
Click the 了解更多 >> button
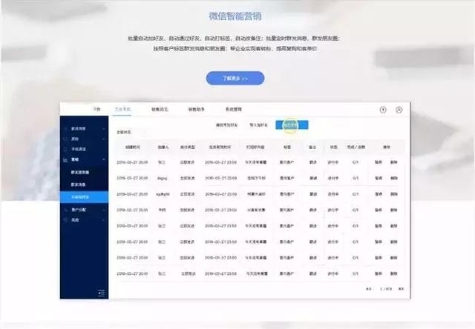click(235, 78)
